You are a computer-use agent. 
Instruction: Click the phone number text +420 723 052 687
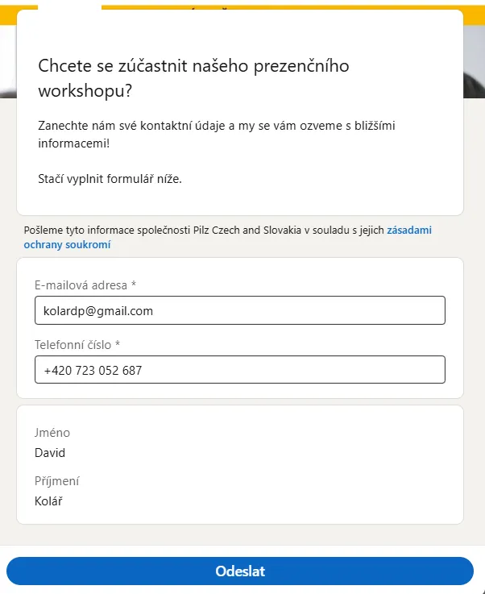[x=93, y=370]
